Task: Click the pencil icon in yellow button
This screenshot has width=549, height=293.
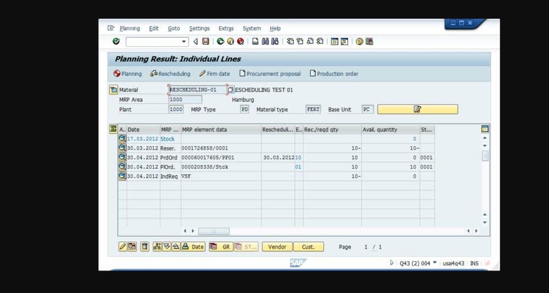Action: 417,109
